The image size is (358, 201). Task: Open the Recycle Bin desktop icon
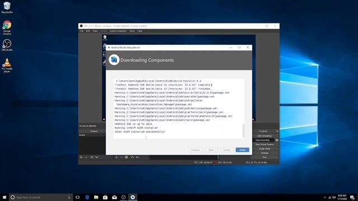(x=7, y=7)
